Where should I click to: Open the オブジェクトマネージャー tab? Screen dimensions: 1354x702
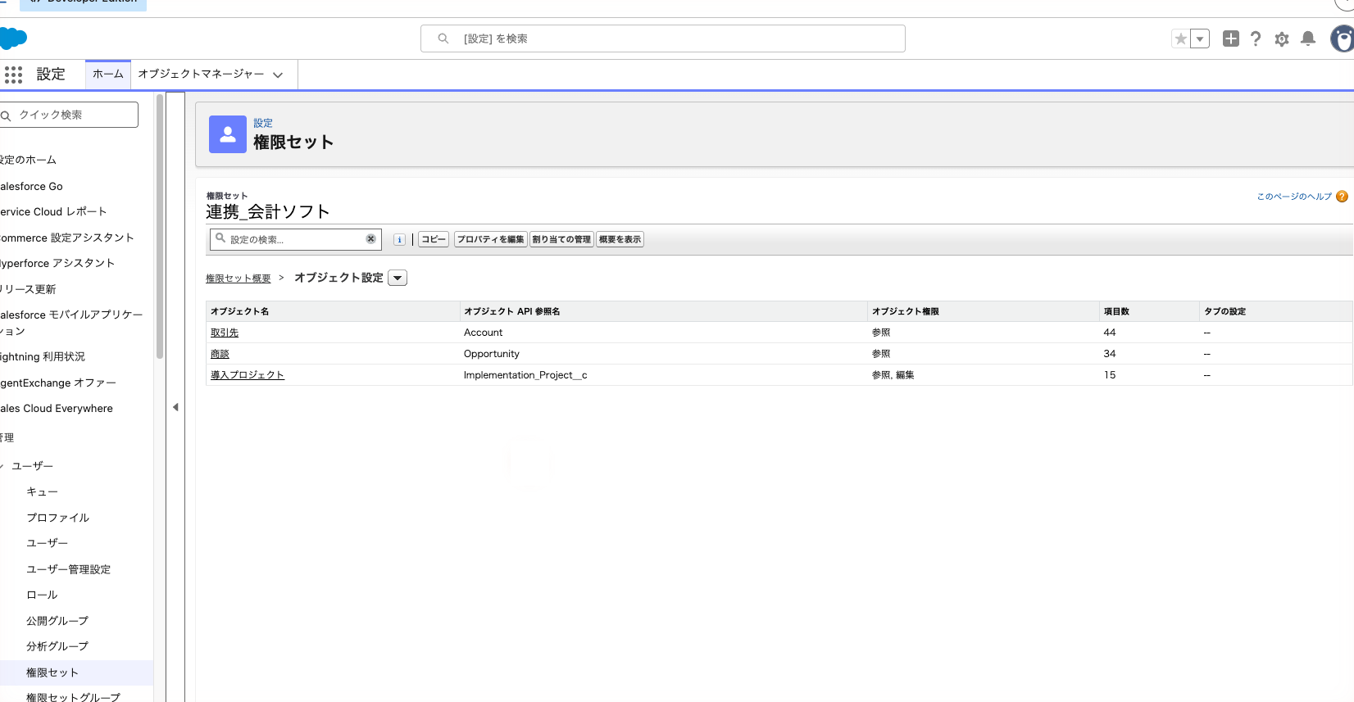tap(201, 75)
